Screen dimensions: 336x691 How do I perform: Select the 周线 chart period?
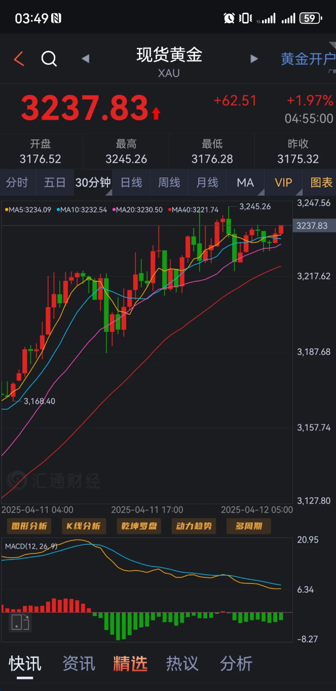(x=169, y=183)
